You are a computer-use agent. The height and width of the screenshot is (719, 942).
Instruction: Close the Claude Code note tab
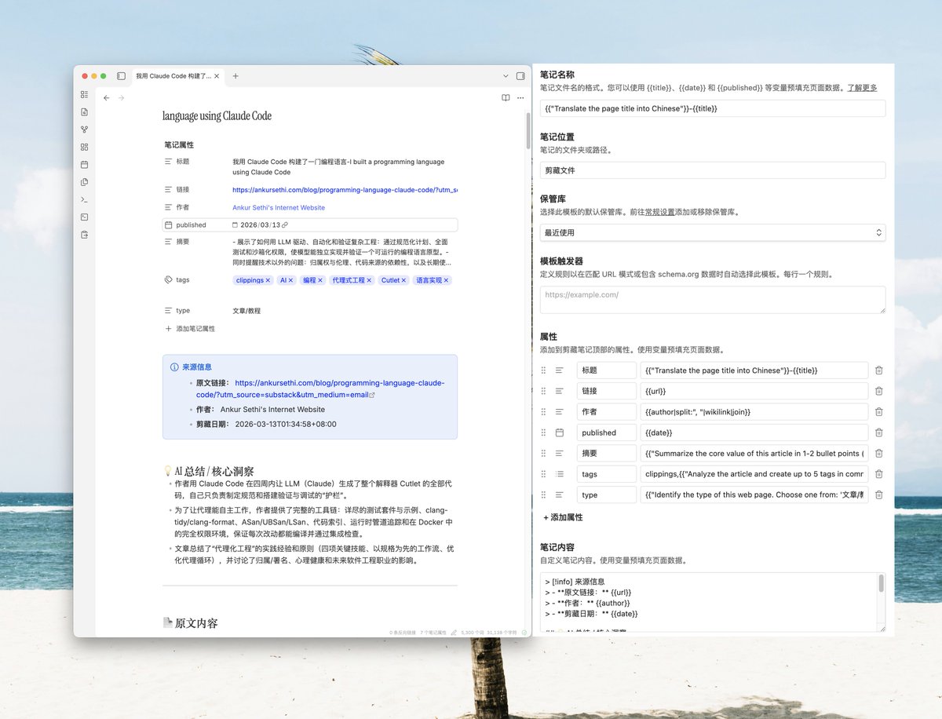(217, 76)
